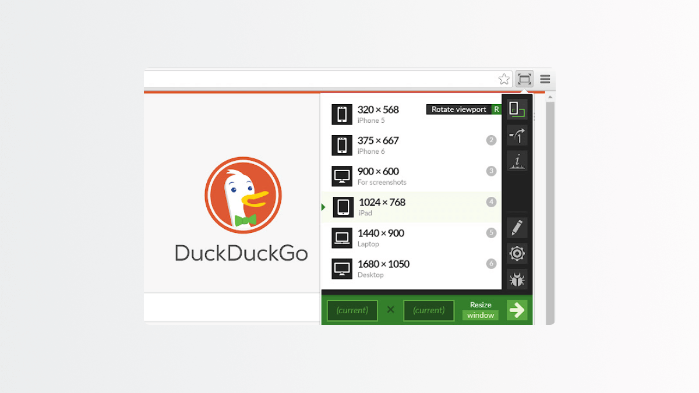Click the monitor icon beside 900 × 600
699x393 pixels.
[x=343, y=175]
